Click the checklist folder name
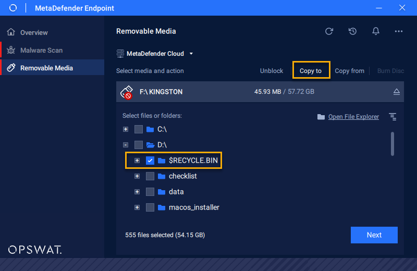Image resolution: width=417 pixels, height=271 pixels. click(183, 176)
